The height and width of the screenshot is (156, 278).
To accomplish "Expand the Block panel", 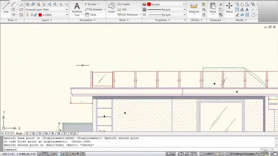I will pyautogui.click(x=124, y=20).
